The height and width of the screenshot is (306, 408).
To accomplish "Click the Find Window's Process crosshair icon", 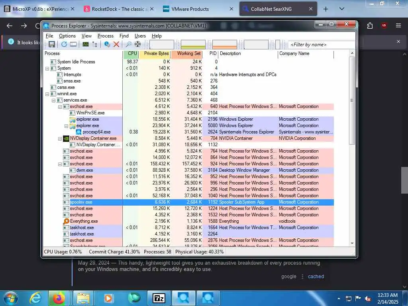I will pyautogui.click(x=137, y=44).
